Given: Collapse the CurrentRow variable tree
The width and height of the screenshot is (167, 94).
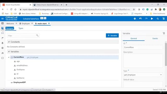Looking at the screenshot, I should [9, 57].
